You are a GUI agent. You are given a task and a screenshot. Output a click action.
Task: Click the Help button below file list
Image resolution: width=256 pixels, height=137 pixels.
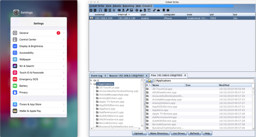[207, 133]
